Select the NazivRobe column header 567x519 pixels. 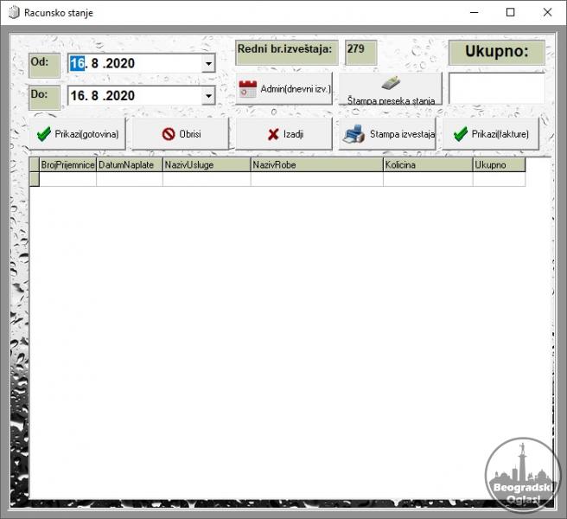[316, 164]
